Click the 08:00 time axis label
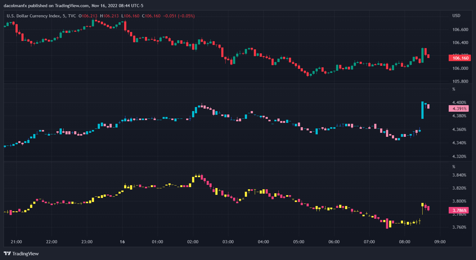Viewport: 476px width, 260px height. pyautogui.click(x=405, y=242)
